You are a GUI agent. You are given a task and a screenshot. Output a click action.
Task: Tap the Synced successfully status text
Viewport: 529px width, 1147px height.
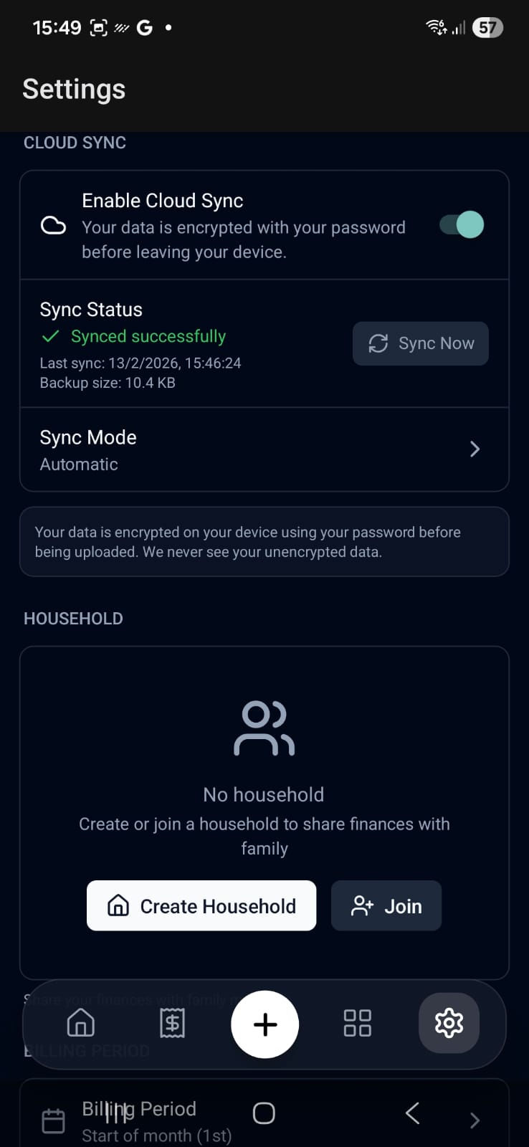[148, 336]
